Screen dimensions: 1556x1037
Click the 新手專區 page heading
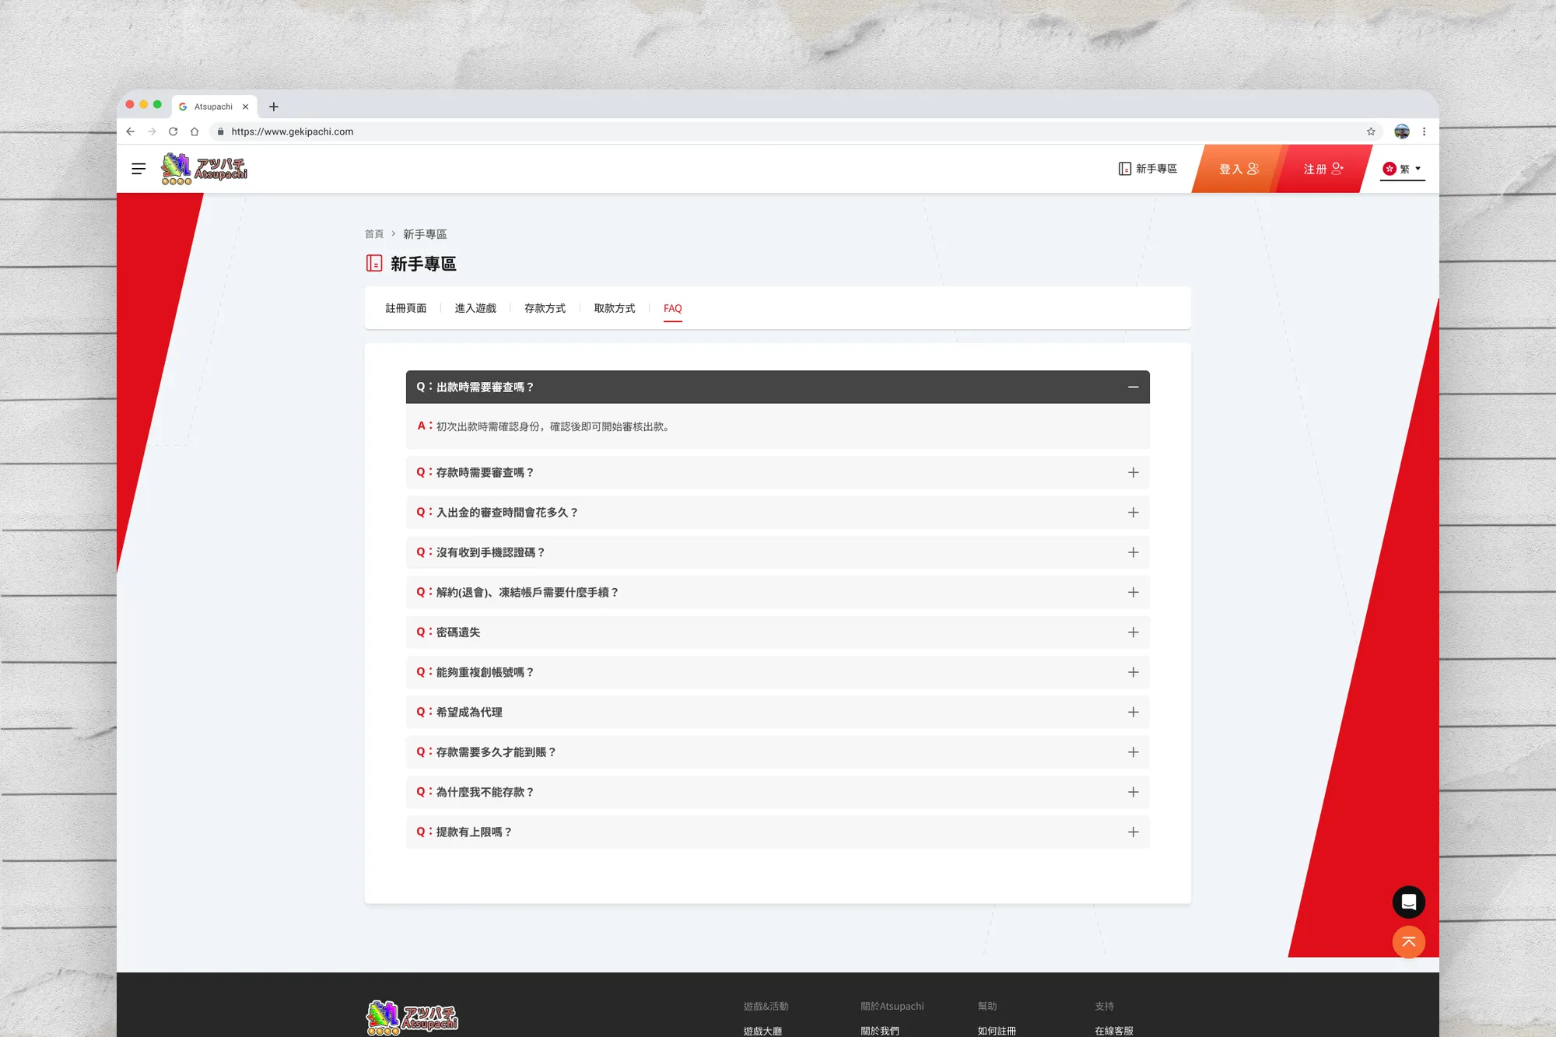pos(423,264)
